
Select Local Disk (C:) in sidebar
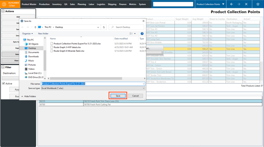[35, 73]
